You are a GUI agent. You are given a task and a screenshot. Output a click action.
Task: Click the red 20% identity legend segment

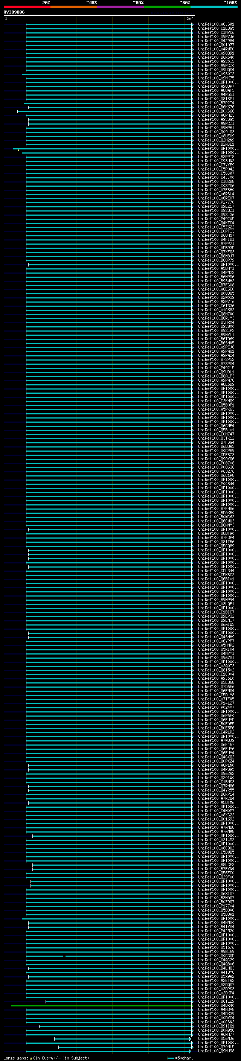point(27,7)
